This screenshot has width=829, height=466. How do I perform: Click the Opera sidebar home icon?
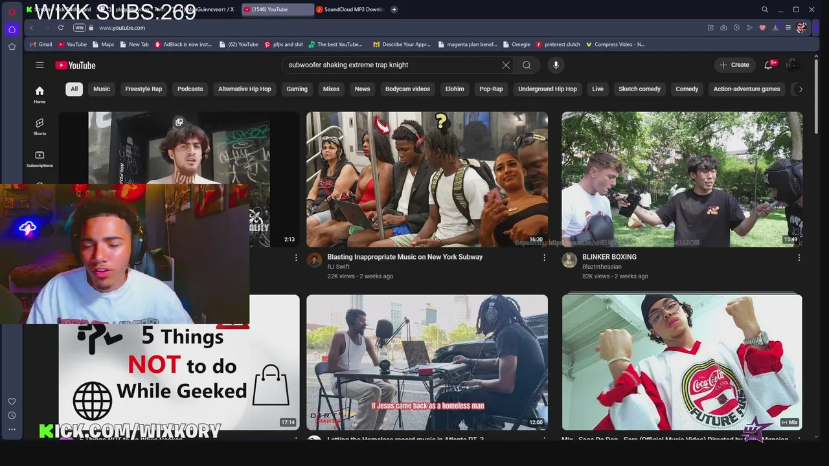(12, 29)
